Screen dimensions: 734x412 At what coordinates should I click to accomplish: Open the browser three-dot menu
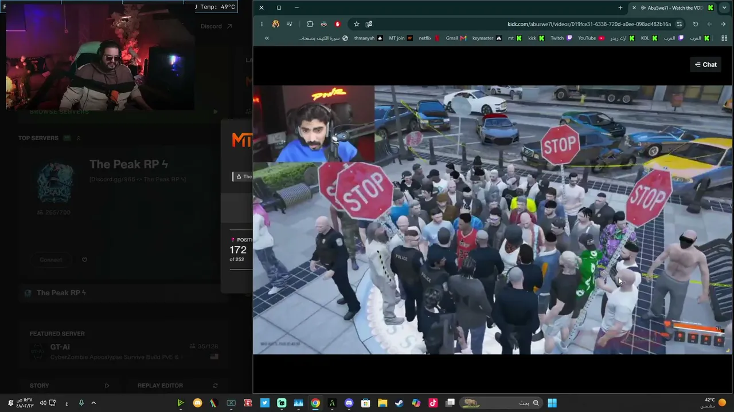pyautogui.click(x=261, y=24)
